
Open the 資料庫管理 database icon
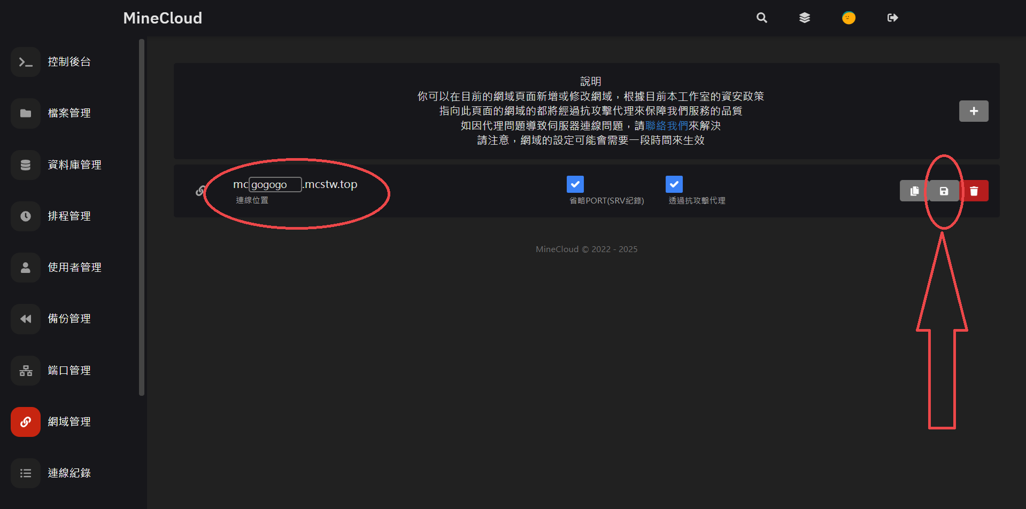coord(26,165)
